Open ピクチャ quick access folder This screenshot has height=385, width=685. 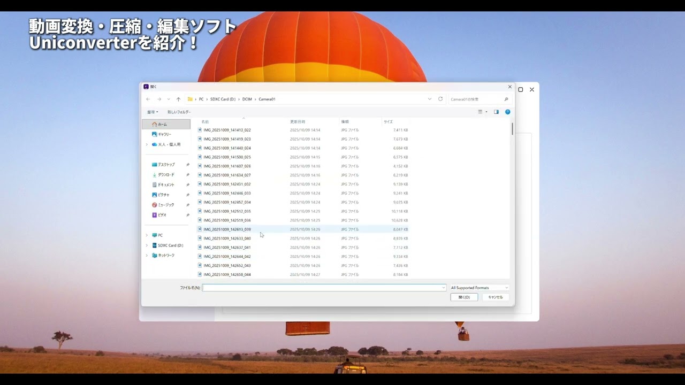click(x=164, y=195)
